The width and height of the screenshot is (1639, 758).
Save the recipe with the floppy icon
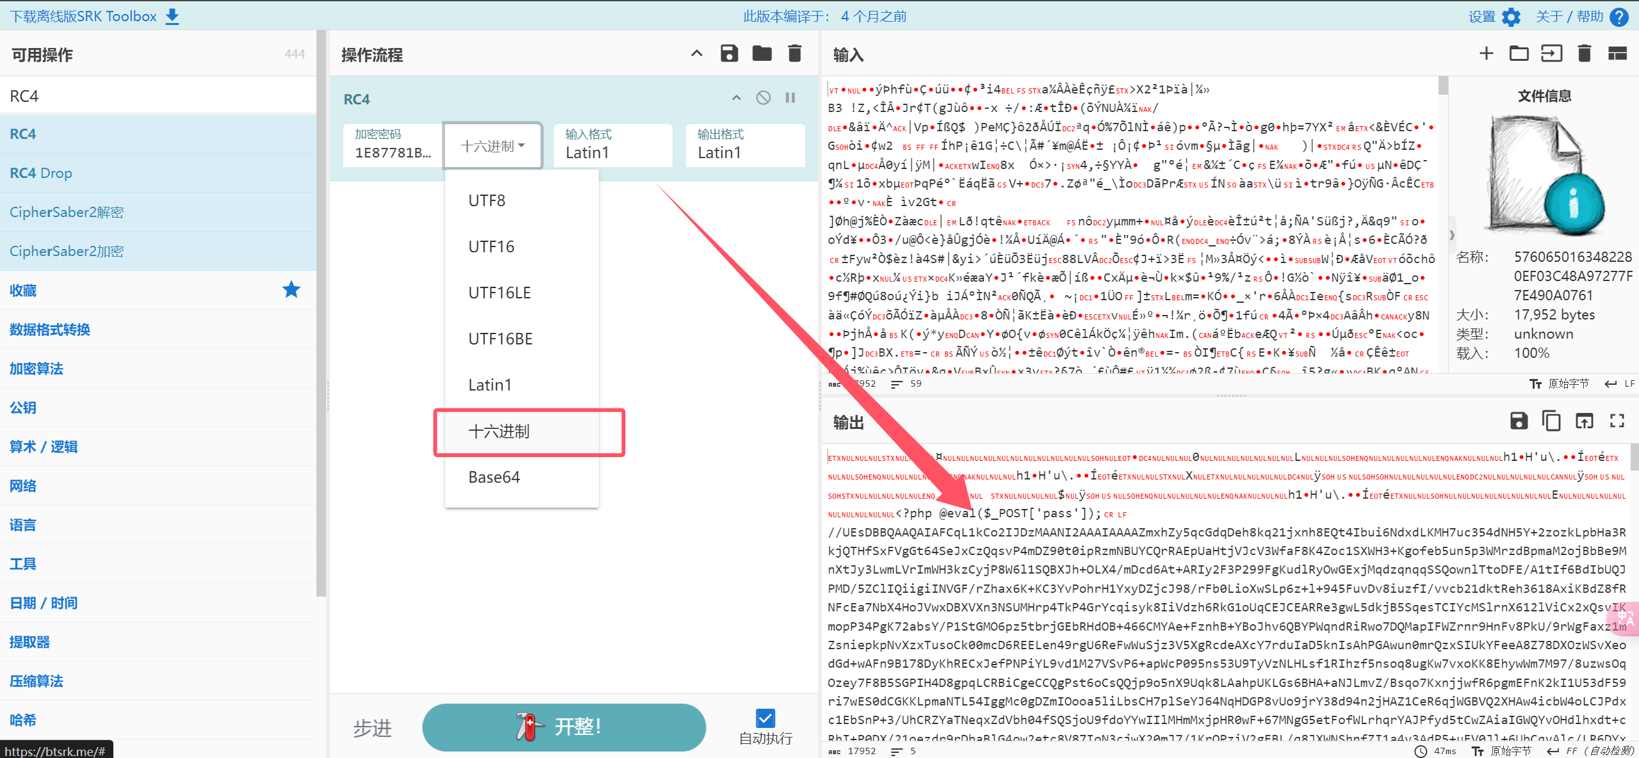click(729, 54)
